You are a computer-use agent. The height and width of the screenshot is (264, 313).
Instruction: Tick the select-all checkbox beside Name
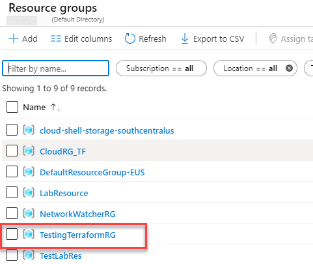(12, 107)
